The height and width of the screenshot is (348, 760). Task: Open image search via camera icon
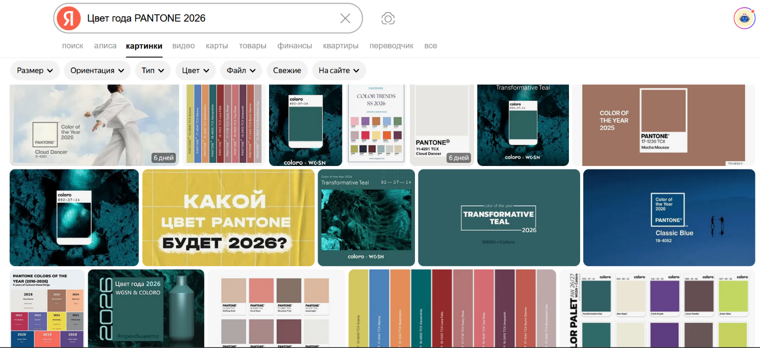click(x=388, y=19)
